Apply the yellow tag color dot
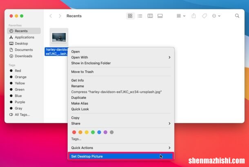 click(x=87, y=132)
